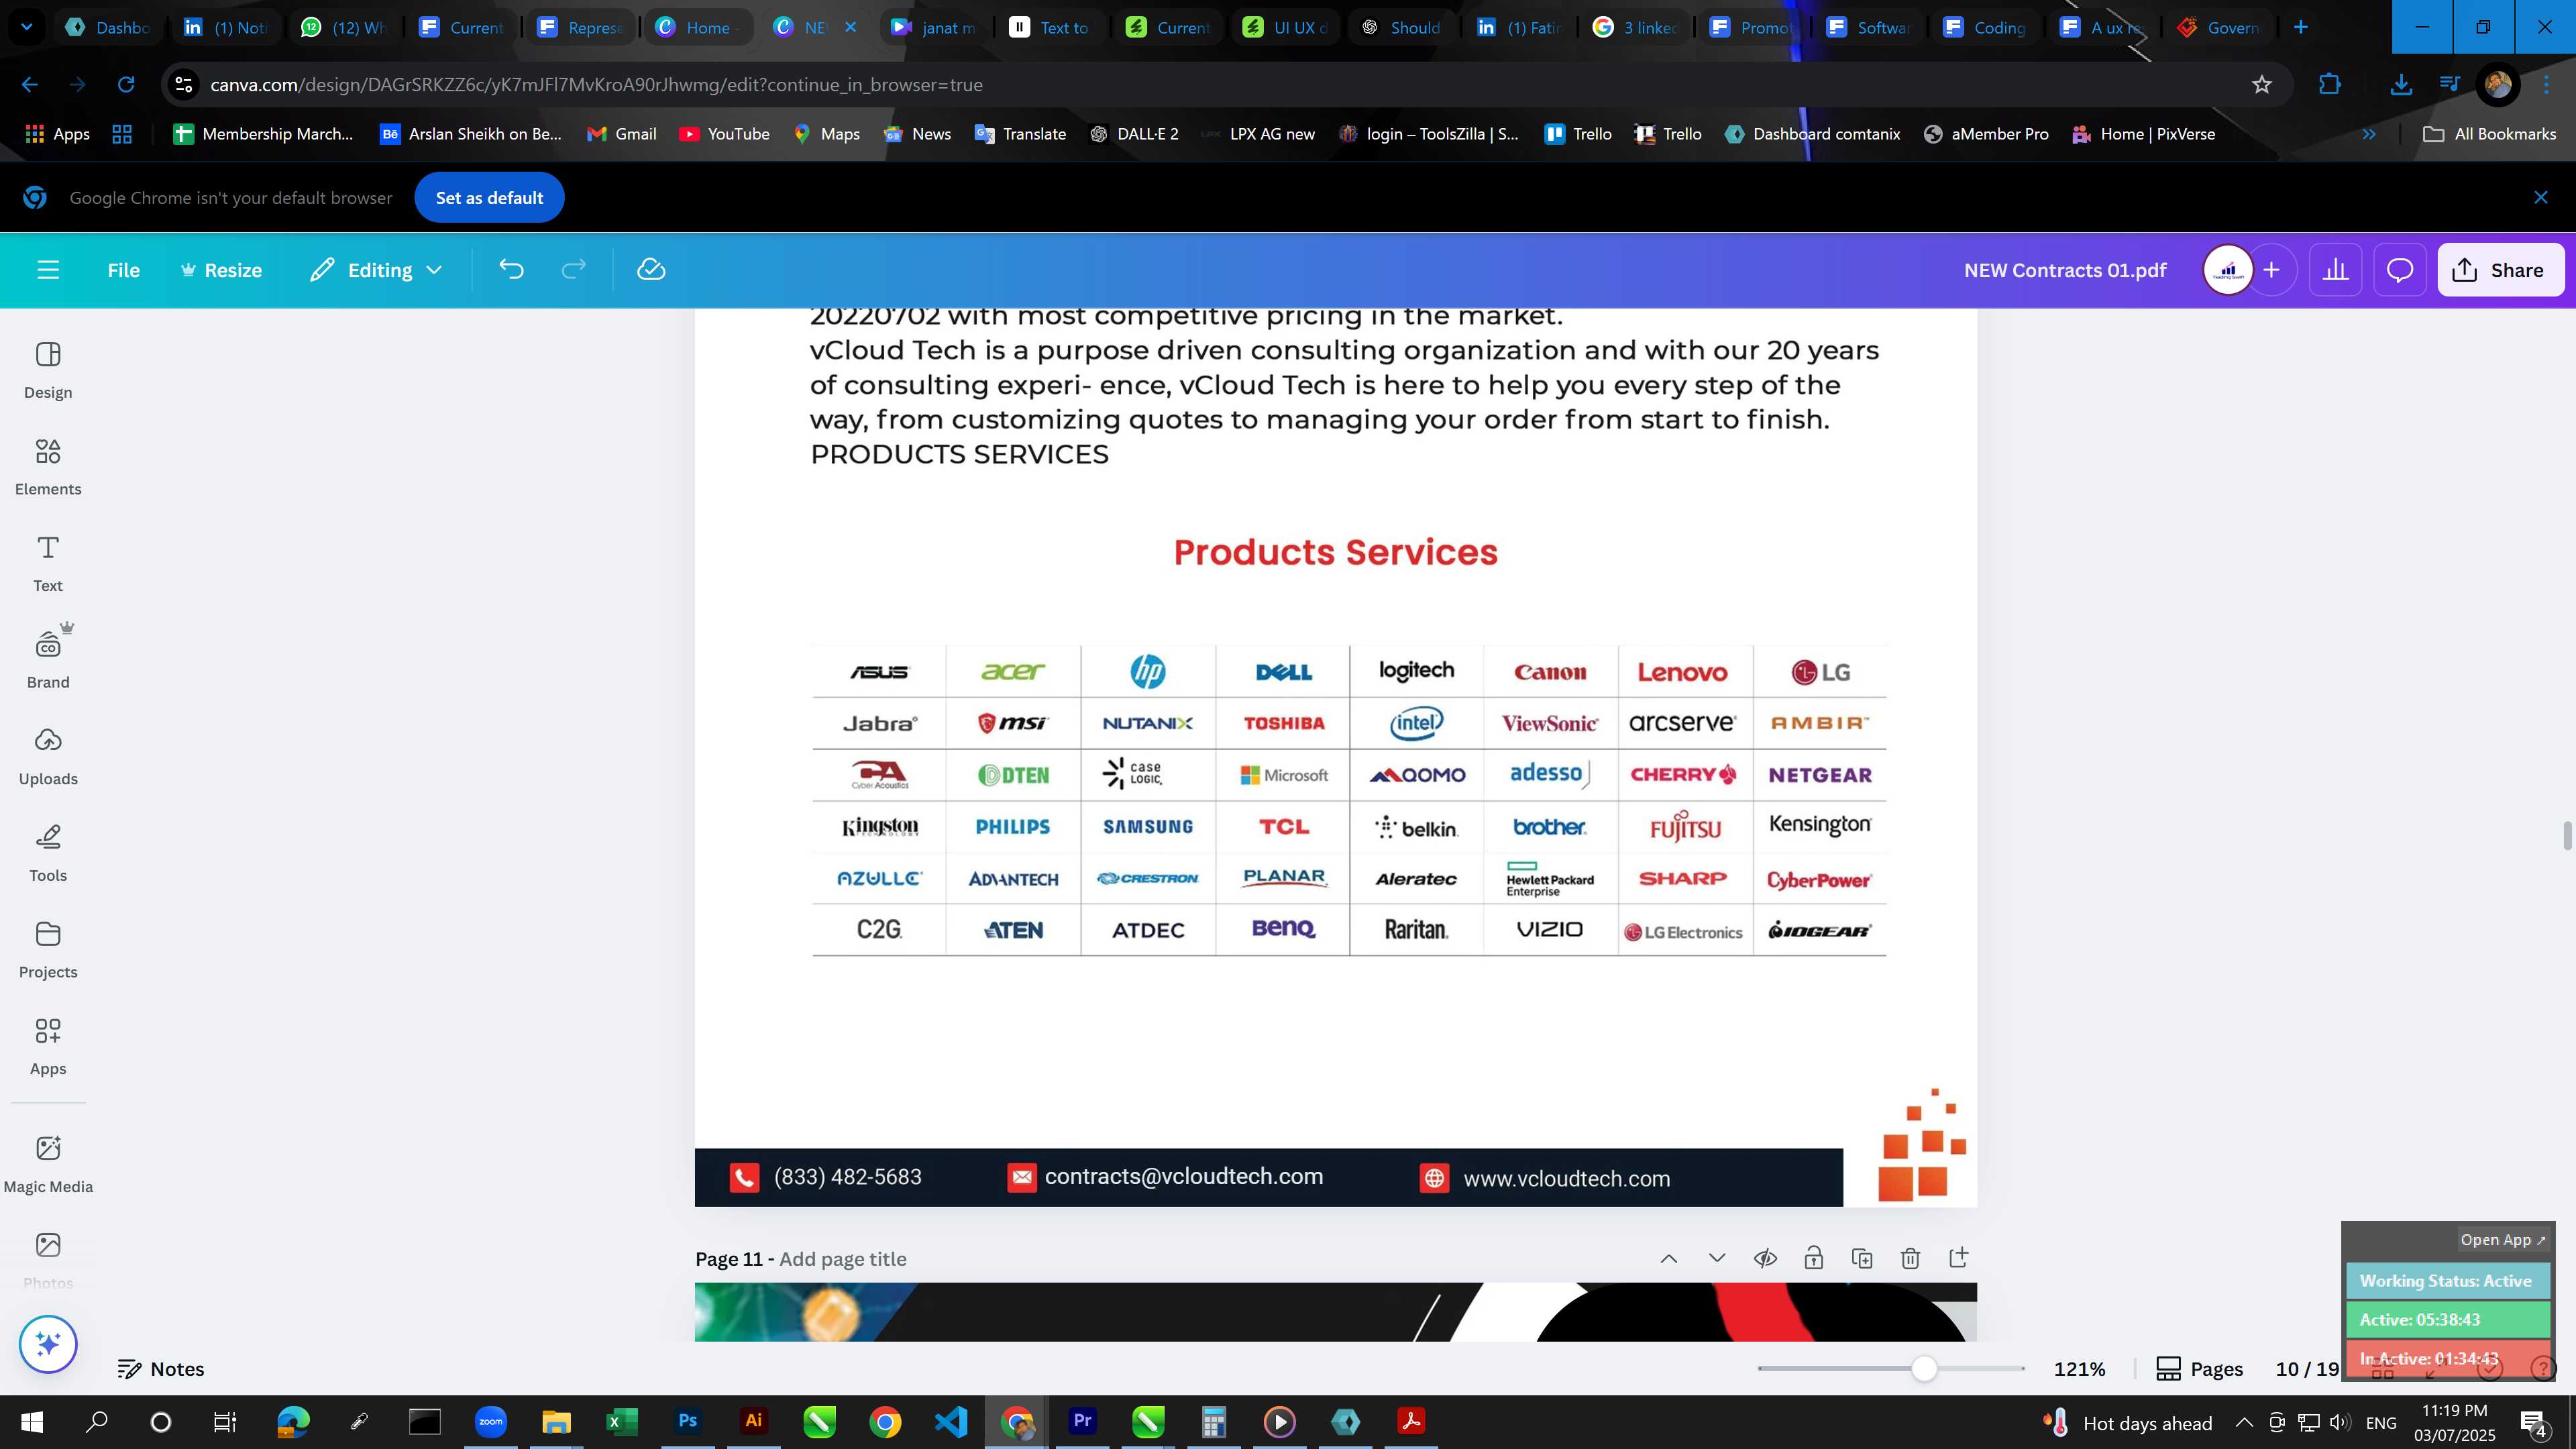This screenshot has height=1449, width=2576.
Task: Open Windows taskbar search
Action: pos(96,1421)
